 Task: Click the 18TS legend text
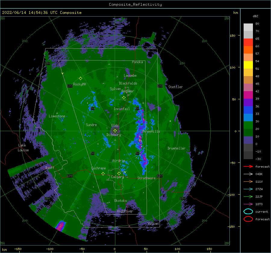(x=259, y=204)
